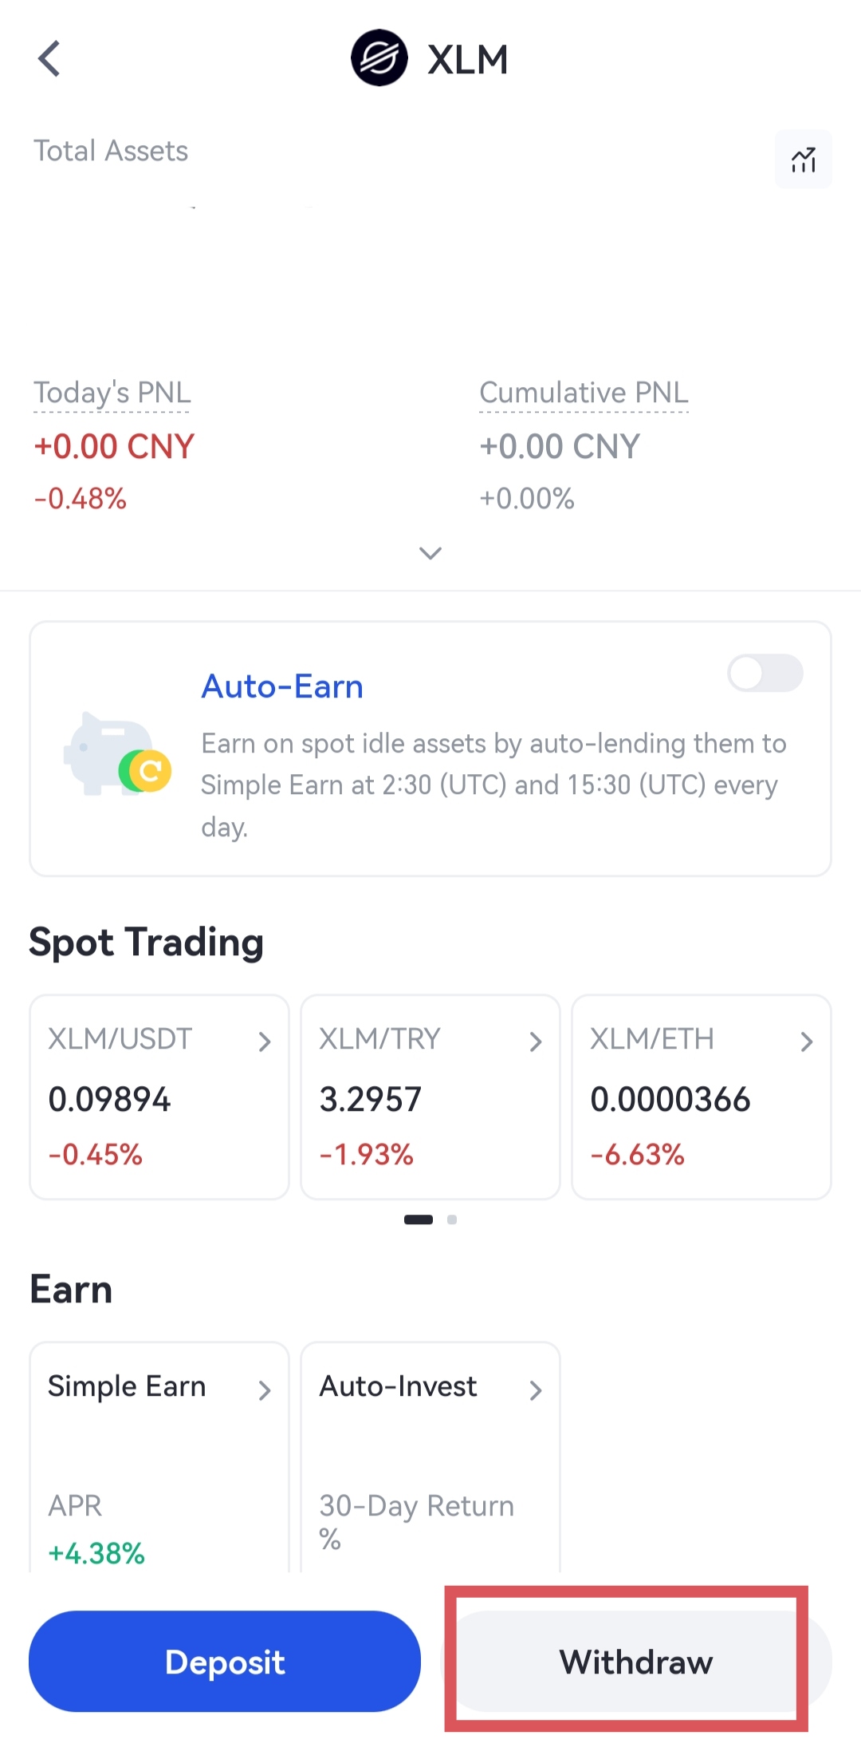
Task: Tap the XLM Stellar coin logo
Action: click(x=379, y=58)
